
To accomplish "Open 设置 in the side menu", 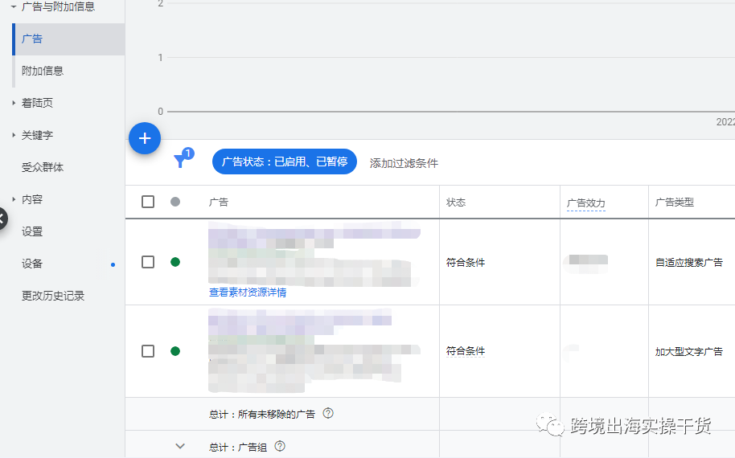I will click(x=32, y=231).
